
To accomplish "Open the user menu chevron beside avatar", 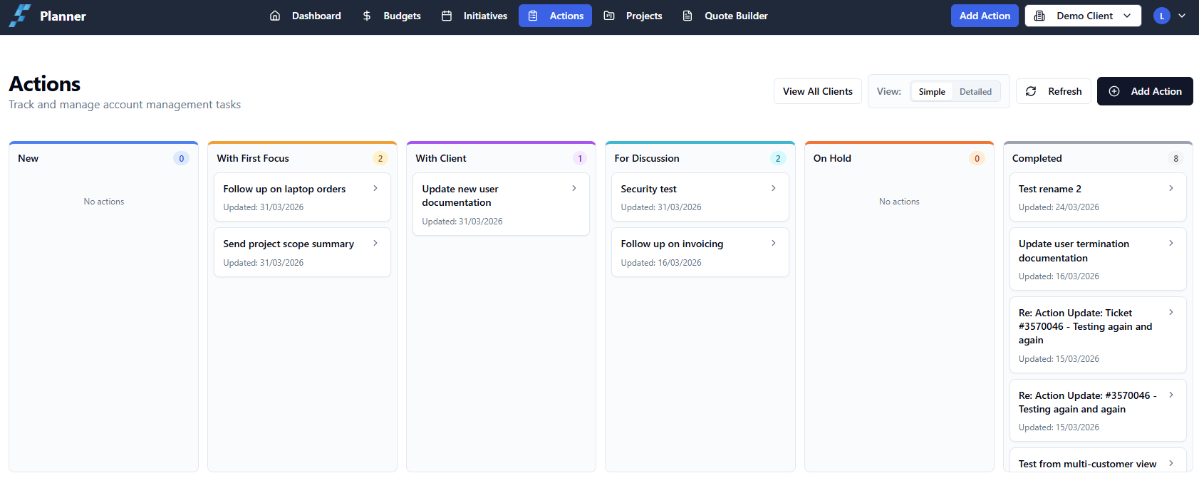I will pos(1182,16).
